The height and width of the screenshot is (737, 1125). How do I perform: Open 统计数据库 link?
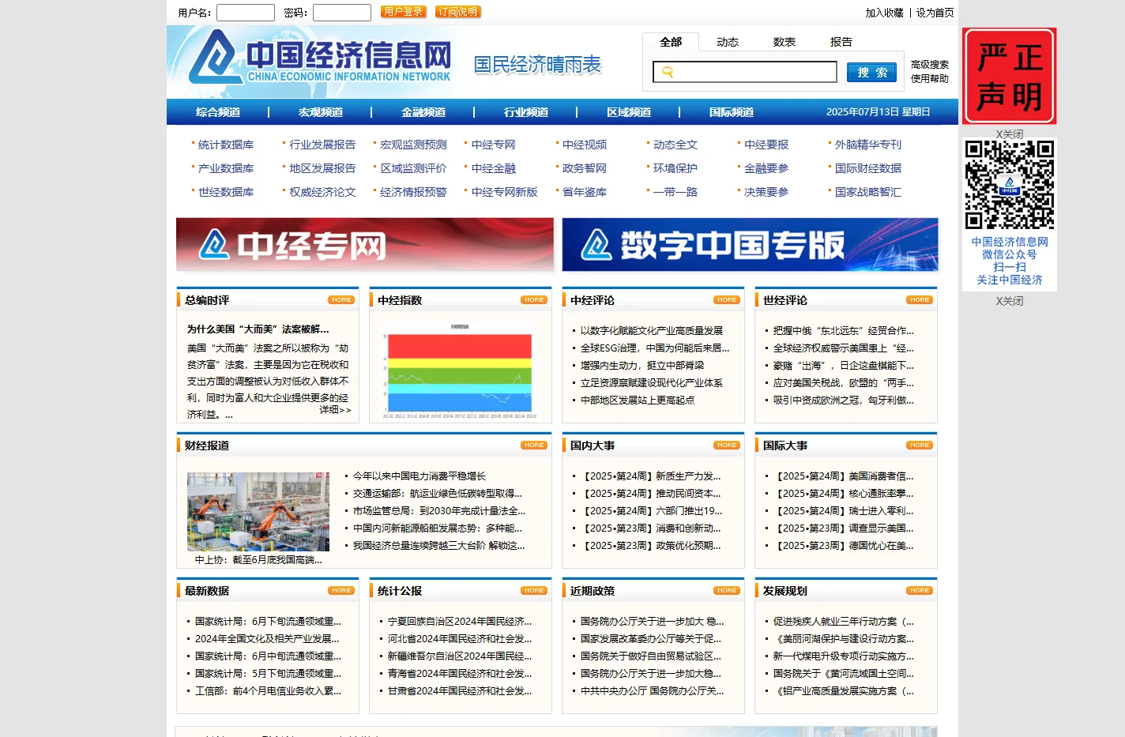coord(226,145)
